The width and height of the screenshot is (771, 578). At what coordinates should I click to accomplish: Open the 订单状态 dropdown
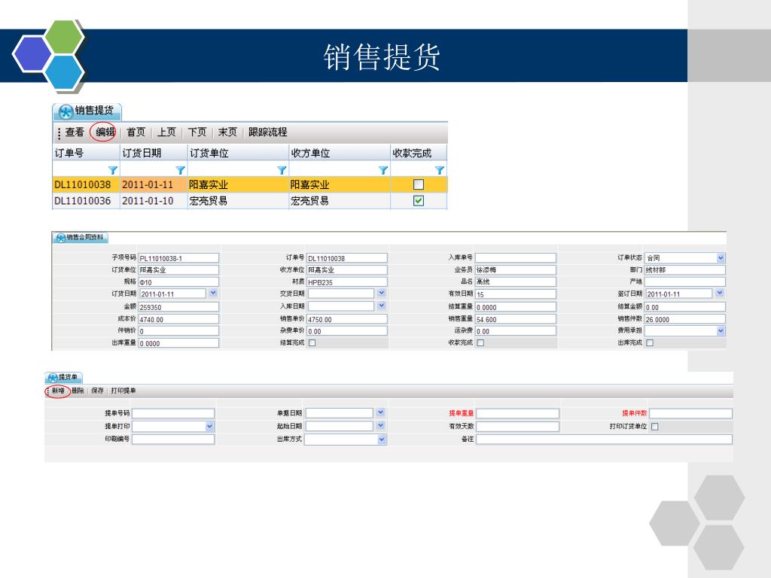(721, 257)
